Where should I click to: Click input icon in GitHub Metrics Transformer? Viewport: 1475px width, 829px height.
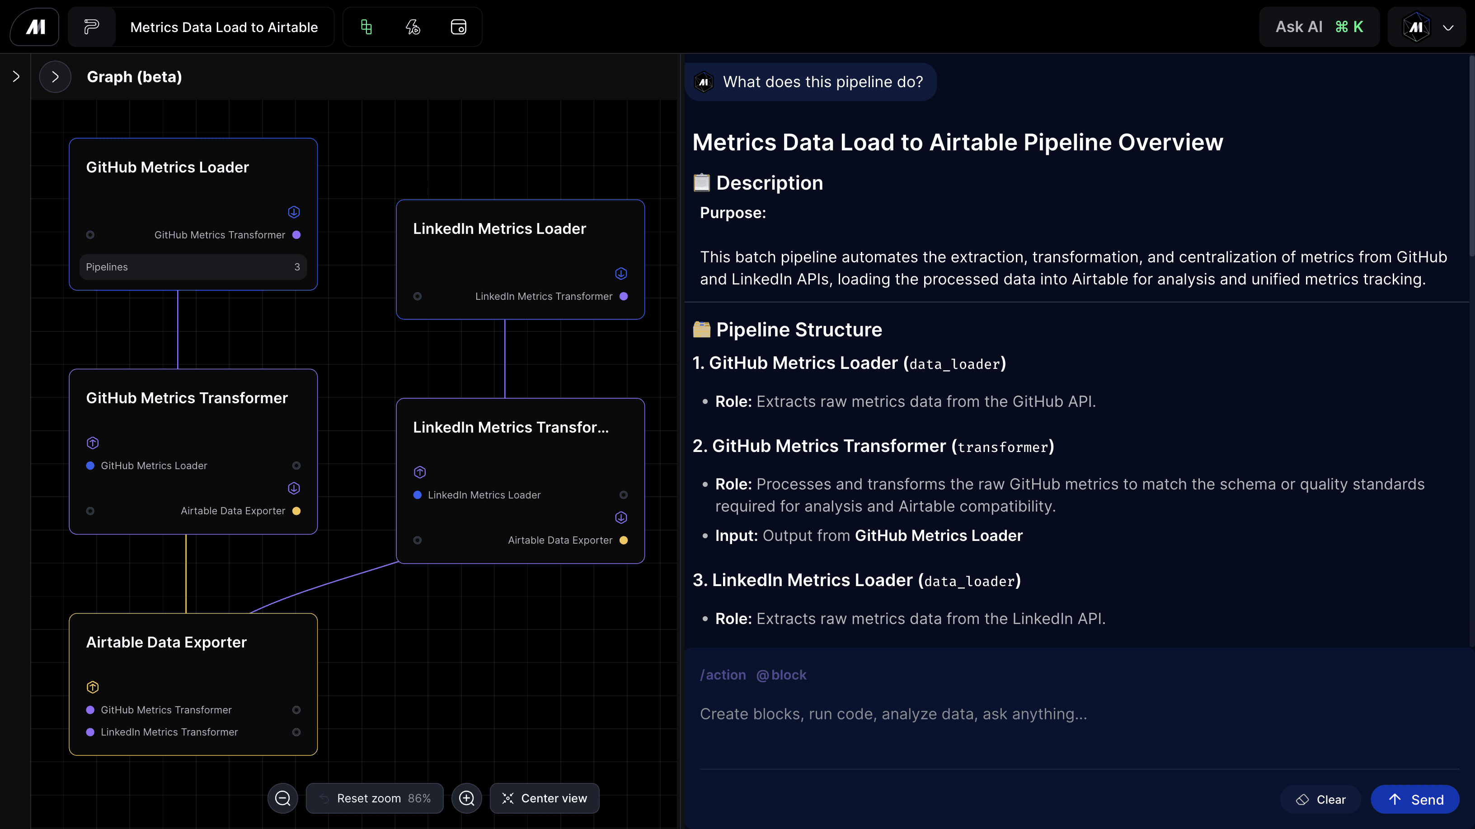tap(93, 443)
